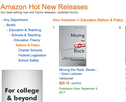Go up to the Books category
Viewport: 126px width, 102px height.
11,25
